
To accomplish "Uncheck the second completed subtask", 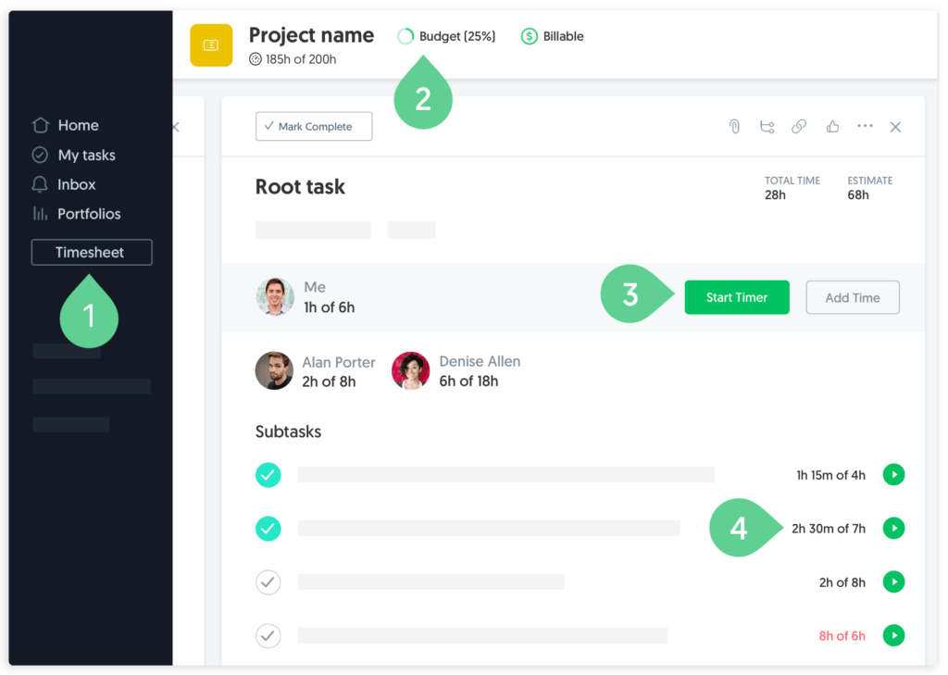I will 268,529.
